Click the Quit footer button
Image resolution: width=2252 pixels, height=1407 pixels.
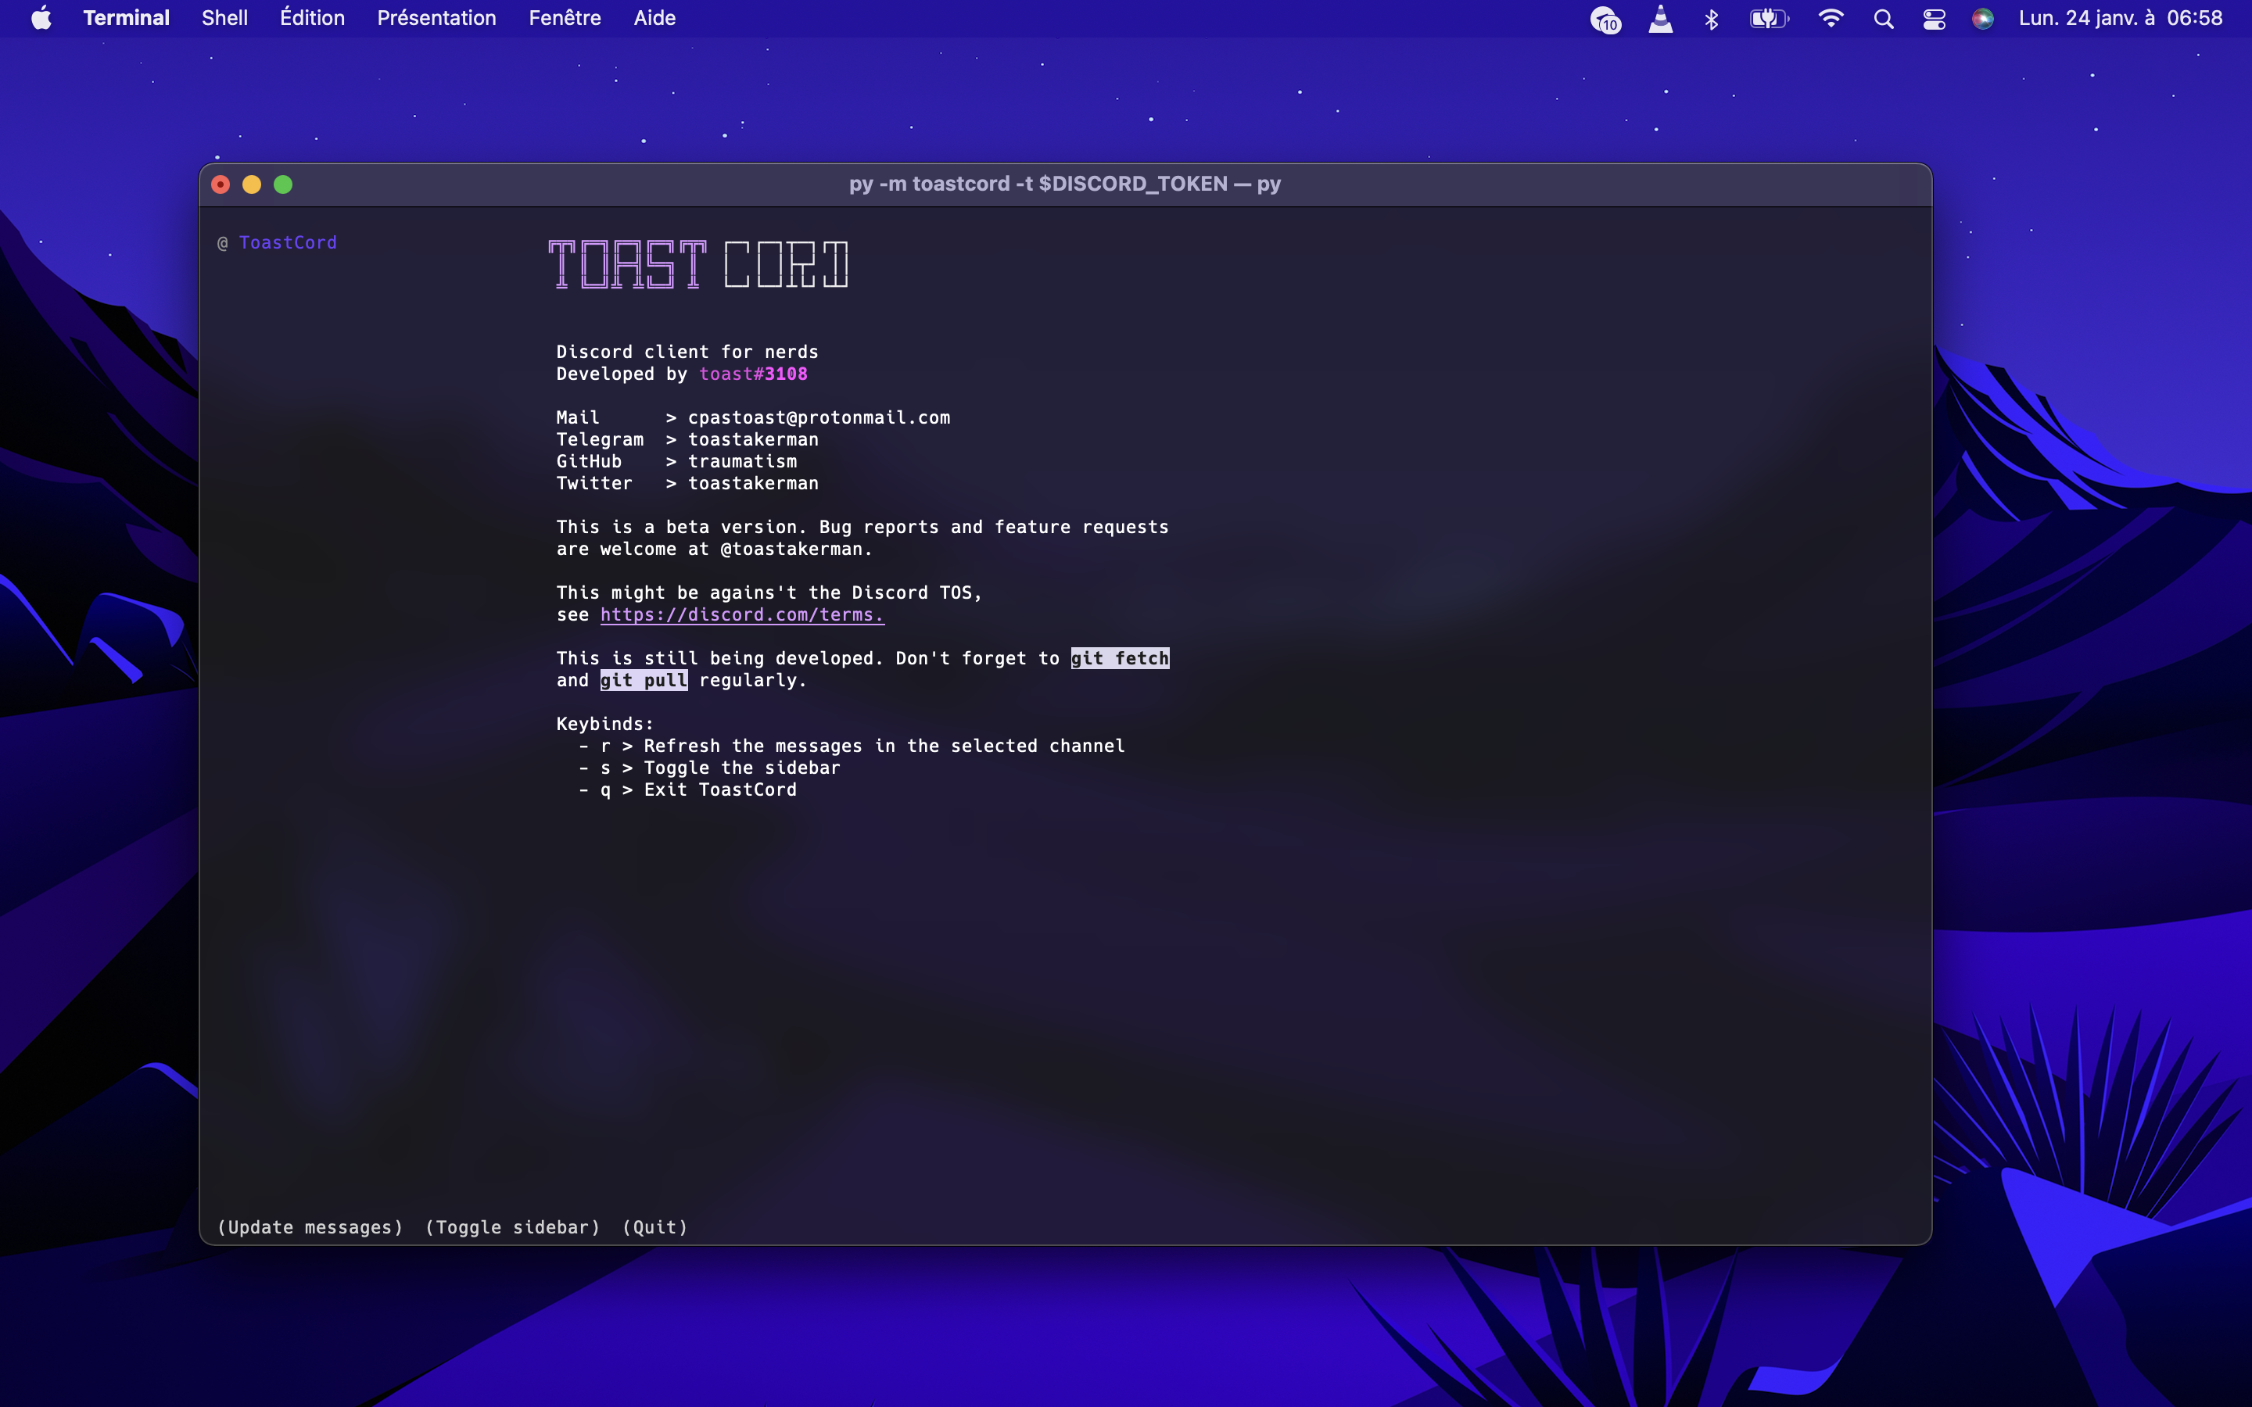pos(655,1226)
